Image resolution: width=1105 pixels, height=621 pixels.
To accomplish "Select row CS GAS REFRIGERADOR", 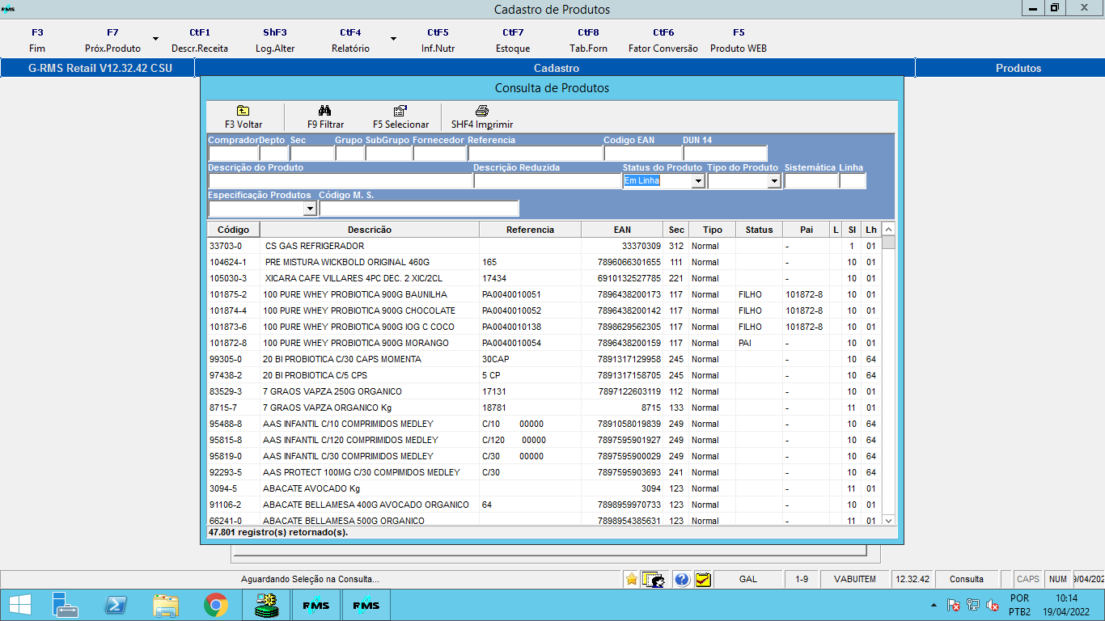I will click(544, 246).
